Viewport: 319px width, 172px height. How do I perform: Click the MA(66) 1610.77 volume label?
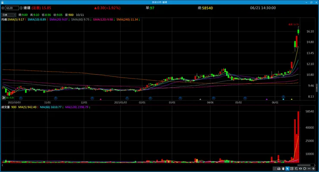pyautogui.click(x=51, y=107)
